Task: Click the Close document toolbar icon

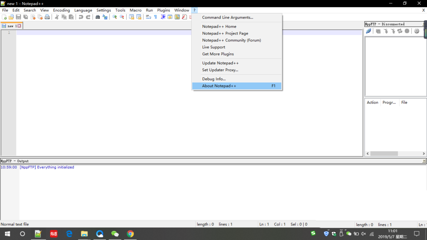Action: 33,17
